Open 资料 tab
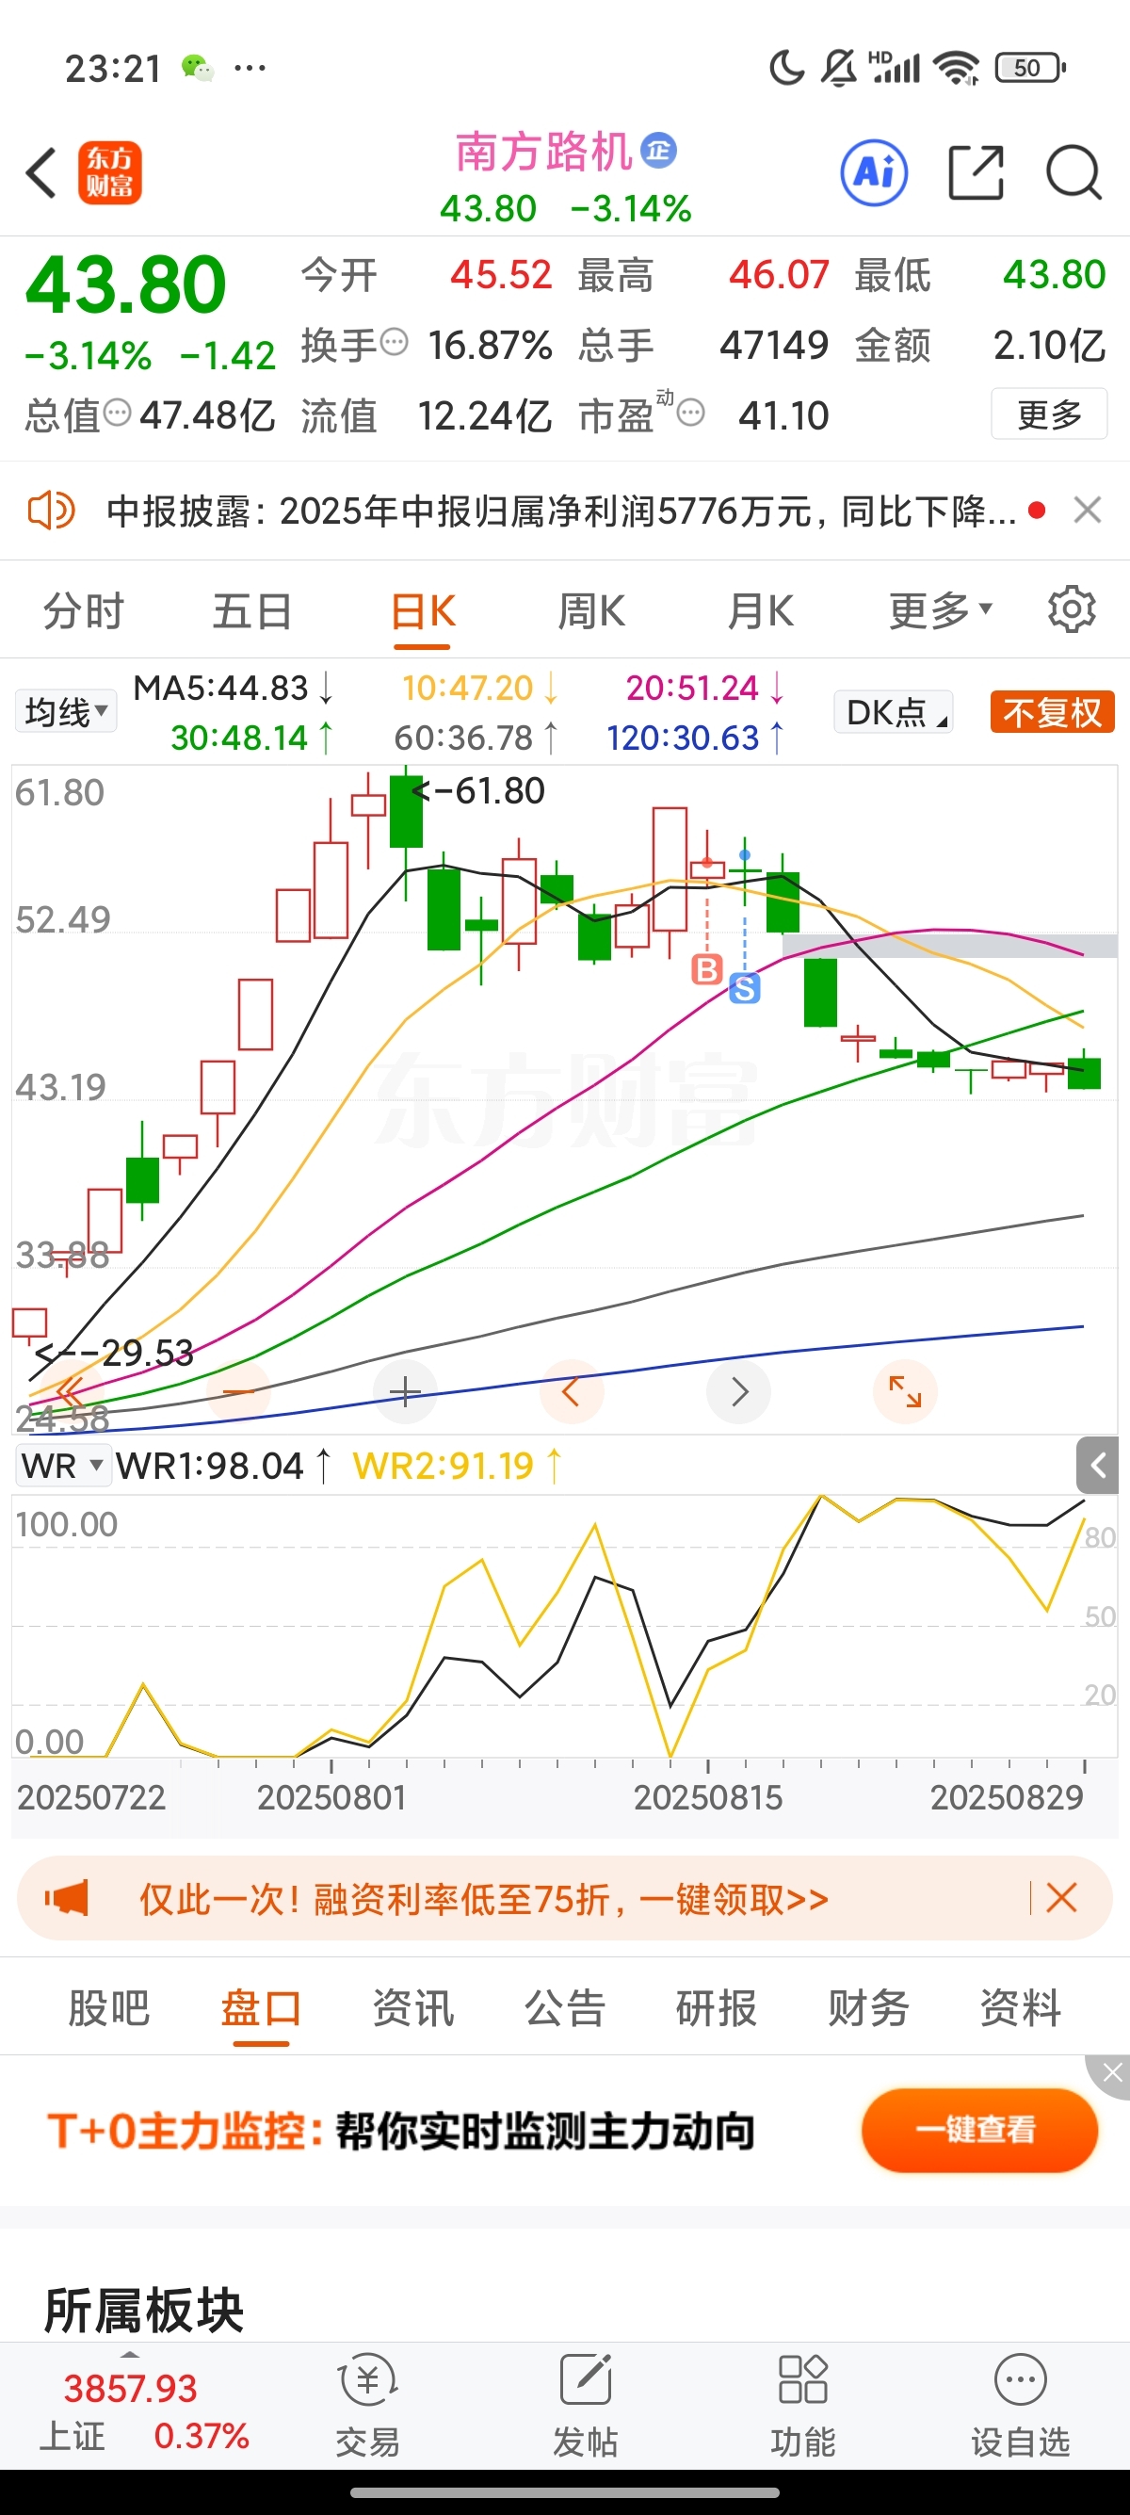1130x2515 pixels. 1021,2008
